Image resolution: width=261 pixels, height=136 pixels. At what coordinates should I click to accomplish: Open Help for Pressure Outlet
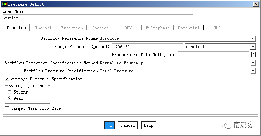[148, 125]
